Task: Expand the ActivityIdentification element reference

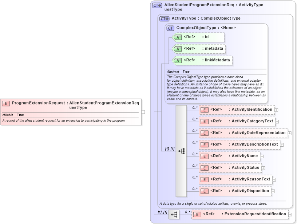Action: (276, 110)
